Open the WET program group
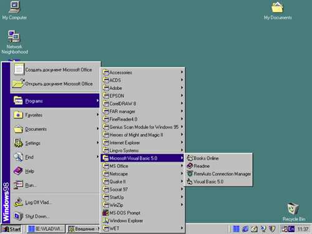312x234 pixels. tap(142, 228)
